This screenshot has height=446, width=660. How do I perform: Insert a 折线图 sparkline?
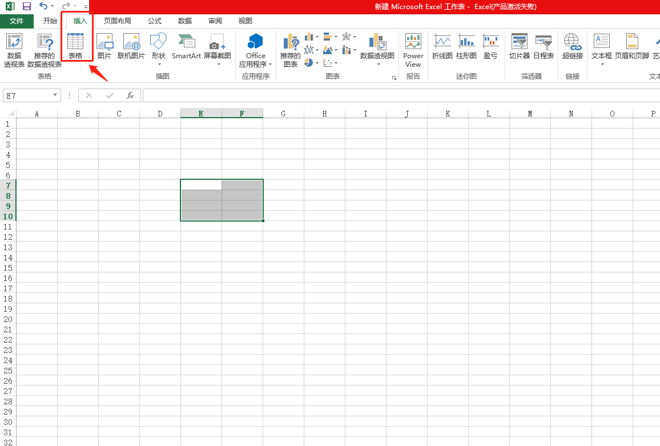pos(442,46)
